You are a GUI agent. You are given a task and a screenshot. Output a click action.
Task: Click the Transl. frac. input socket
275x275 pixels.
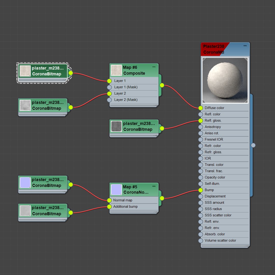pyautogui.click(x=201, y=171)
